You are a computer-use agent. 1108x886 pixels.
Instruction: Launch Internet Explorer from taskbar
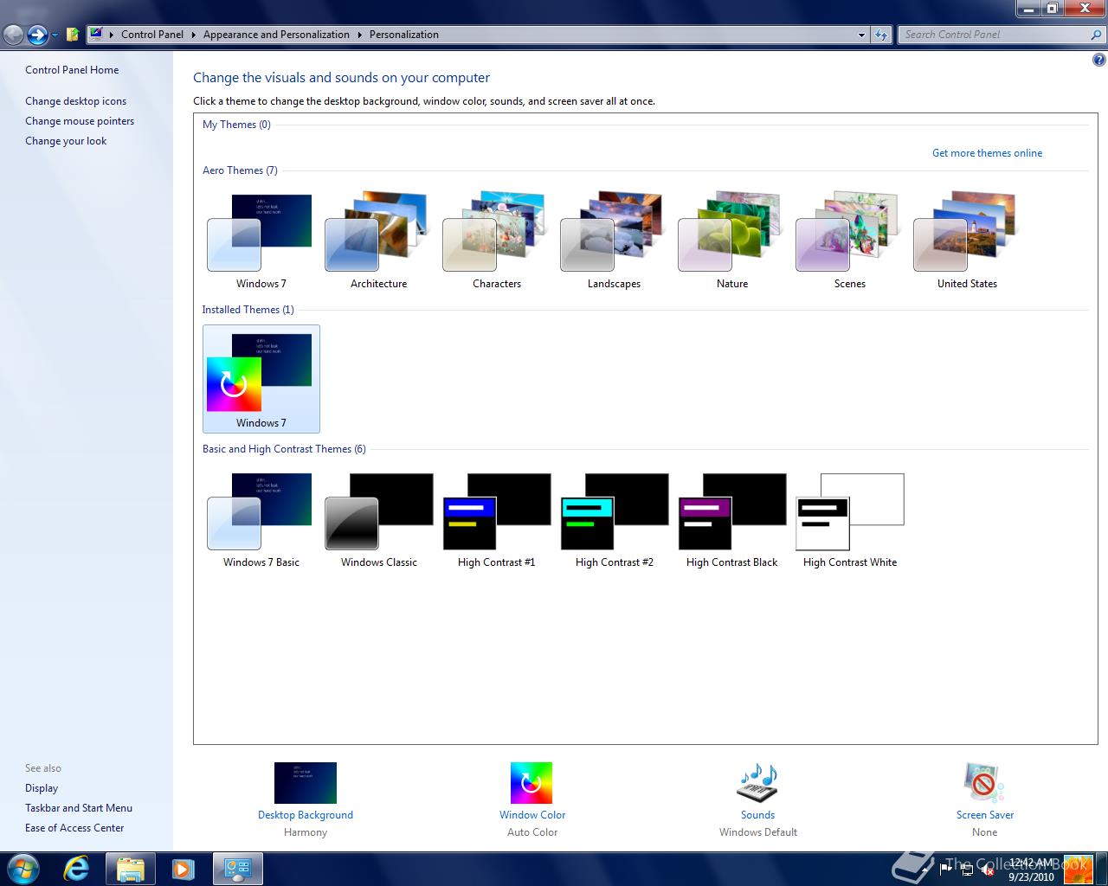77,869
